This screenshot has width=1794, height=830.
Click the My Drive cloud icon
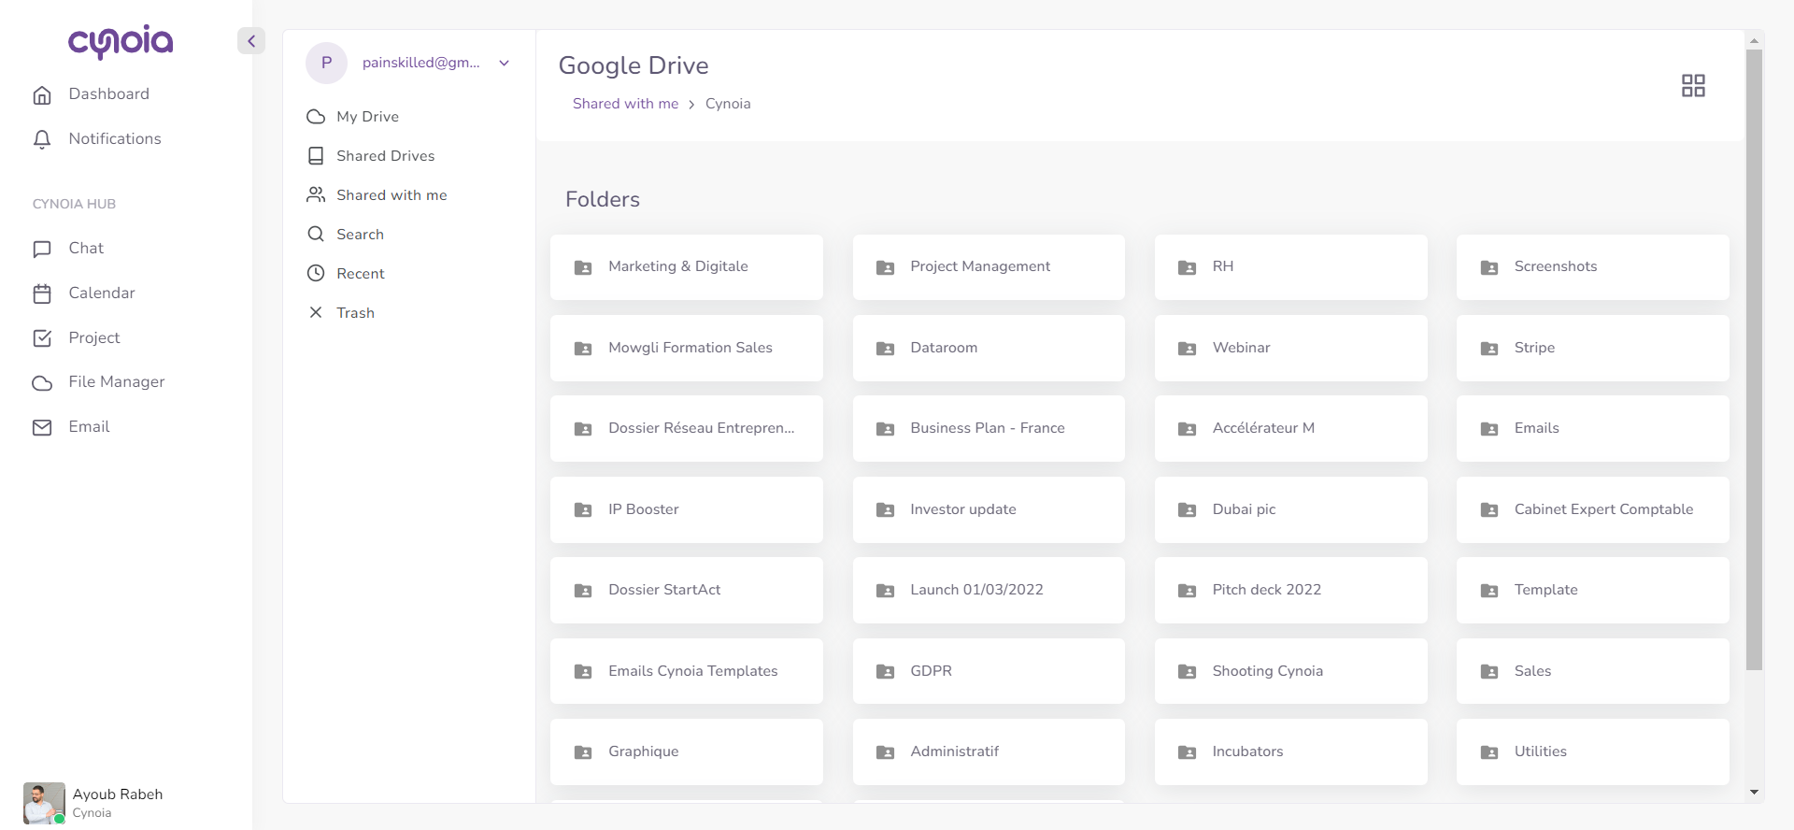coord(316,117)
